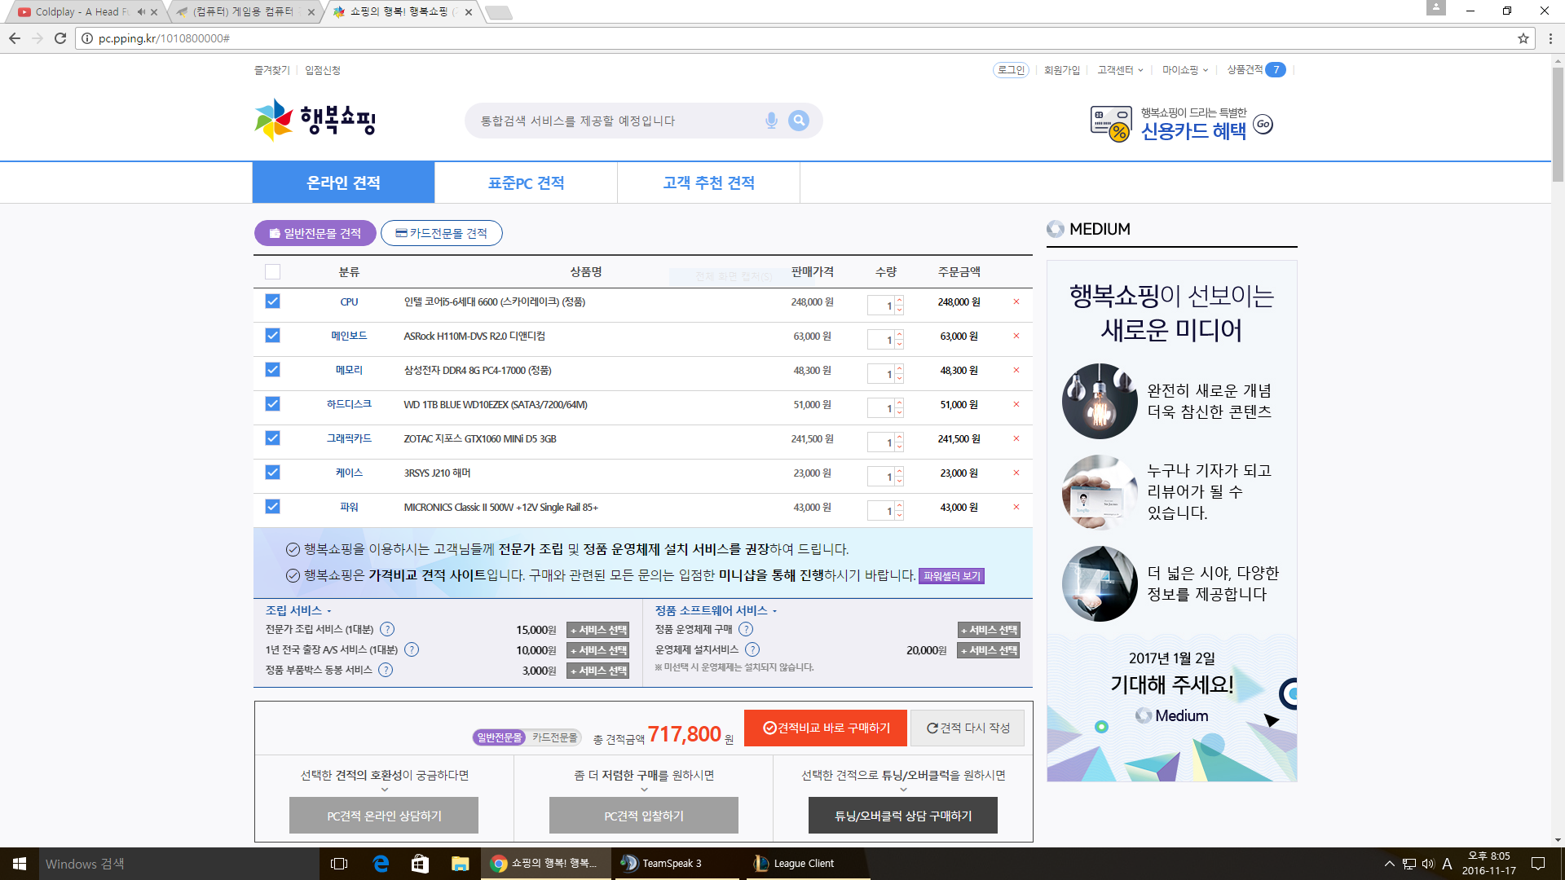
Task: Remove the CPU row with red X
Action: coord(1016,302)
